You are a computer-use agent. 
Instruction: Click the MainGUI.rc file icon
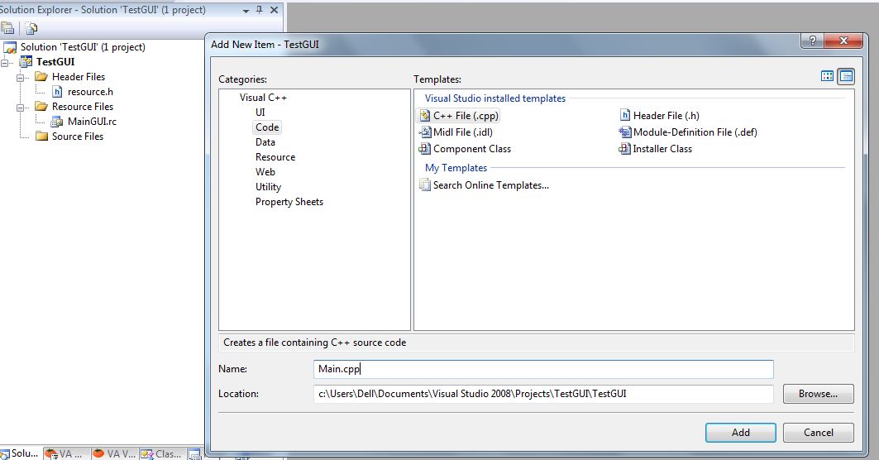56,121
